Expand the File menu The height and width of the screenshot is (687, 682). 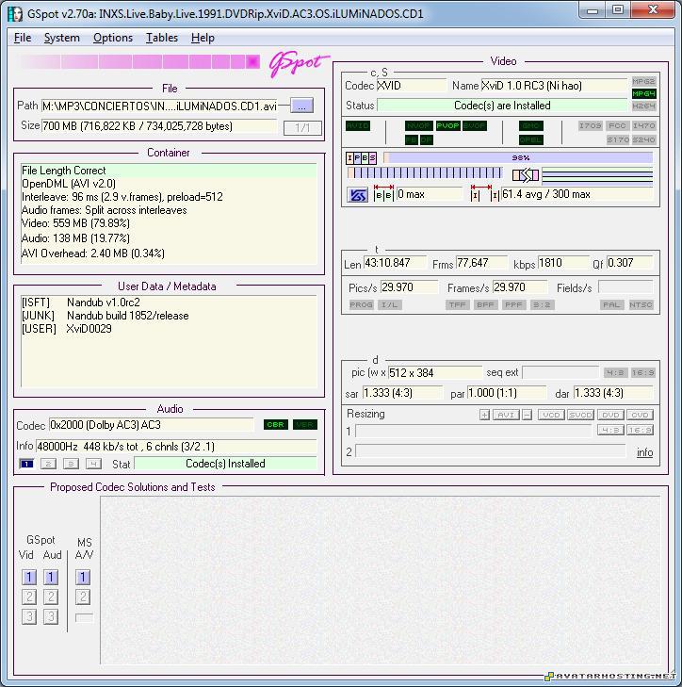23,38
